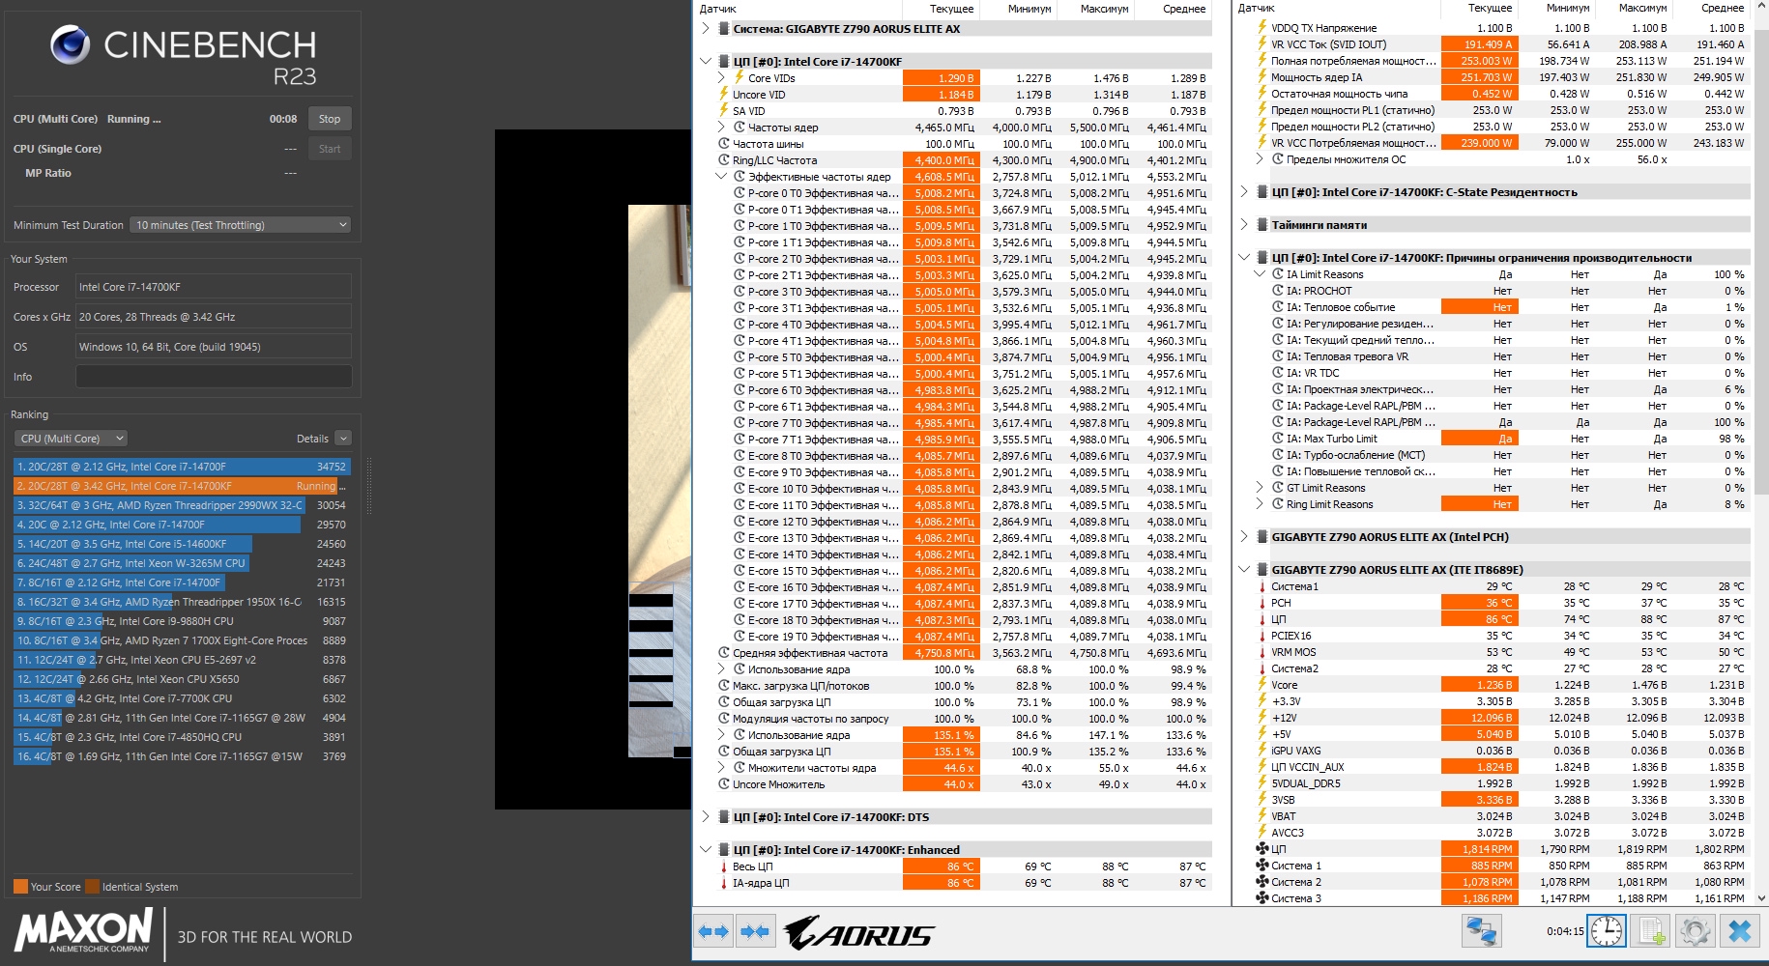Click the fan icon beside Система 3

(1261, 898)
